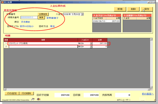Select amount cell 287,120 in row 1

tap(100, 43)
